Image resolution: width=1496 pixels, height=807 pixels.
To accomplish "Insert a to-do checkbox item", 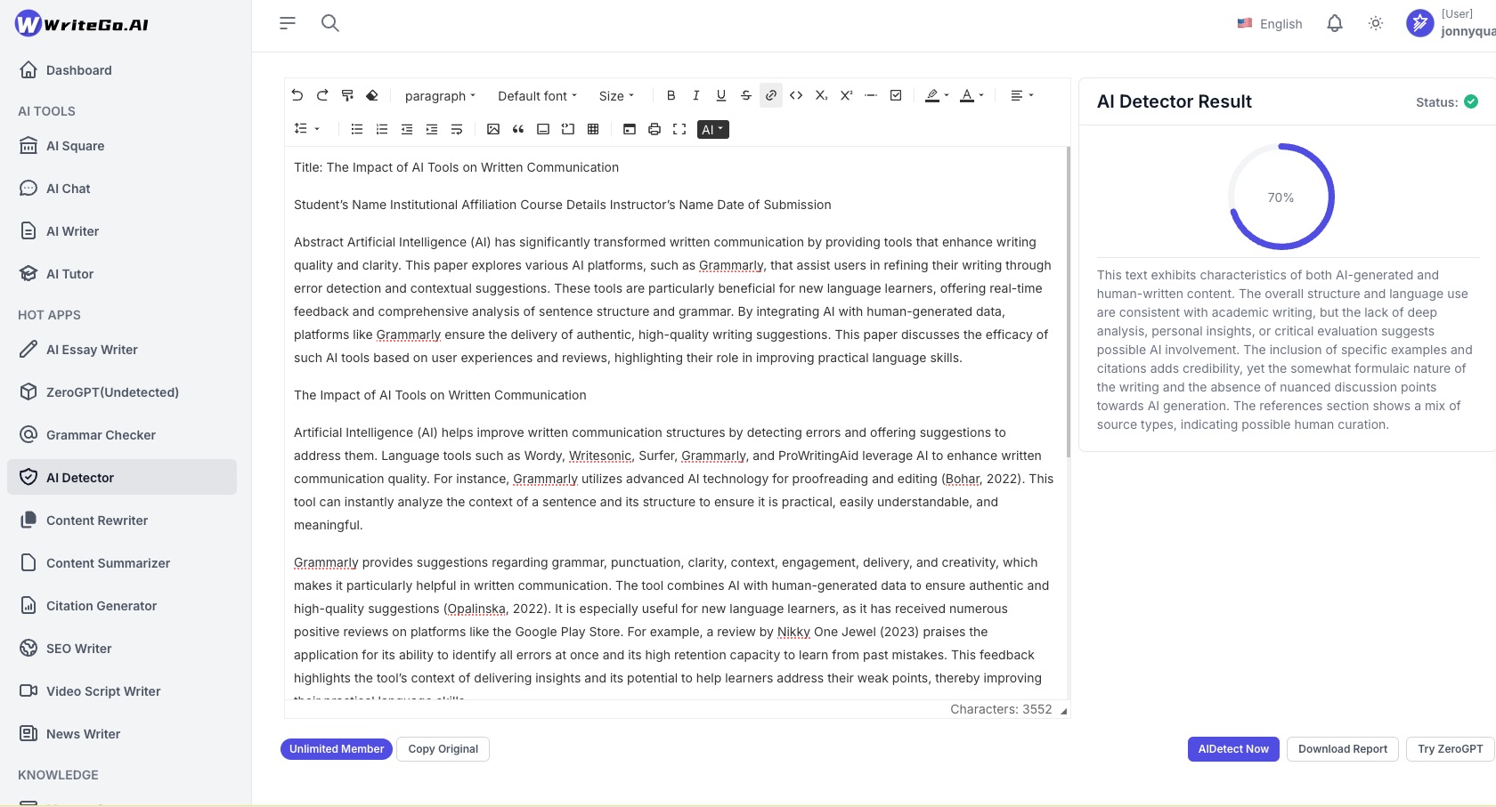I will click(x=896, y=95).
